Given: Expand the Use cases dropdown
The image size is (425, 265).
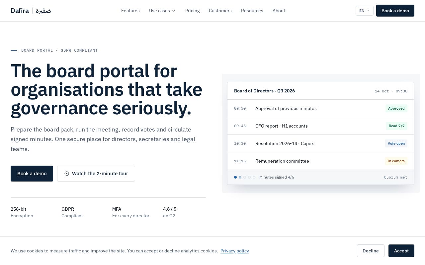Looking at the screenshot, I should click(x=162, y=11).
